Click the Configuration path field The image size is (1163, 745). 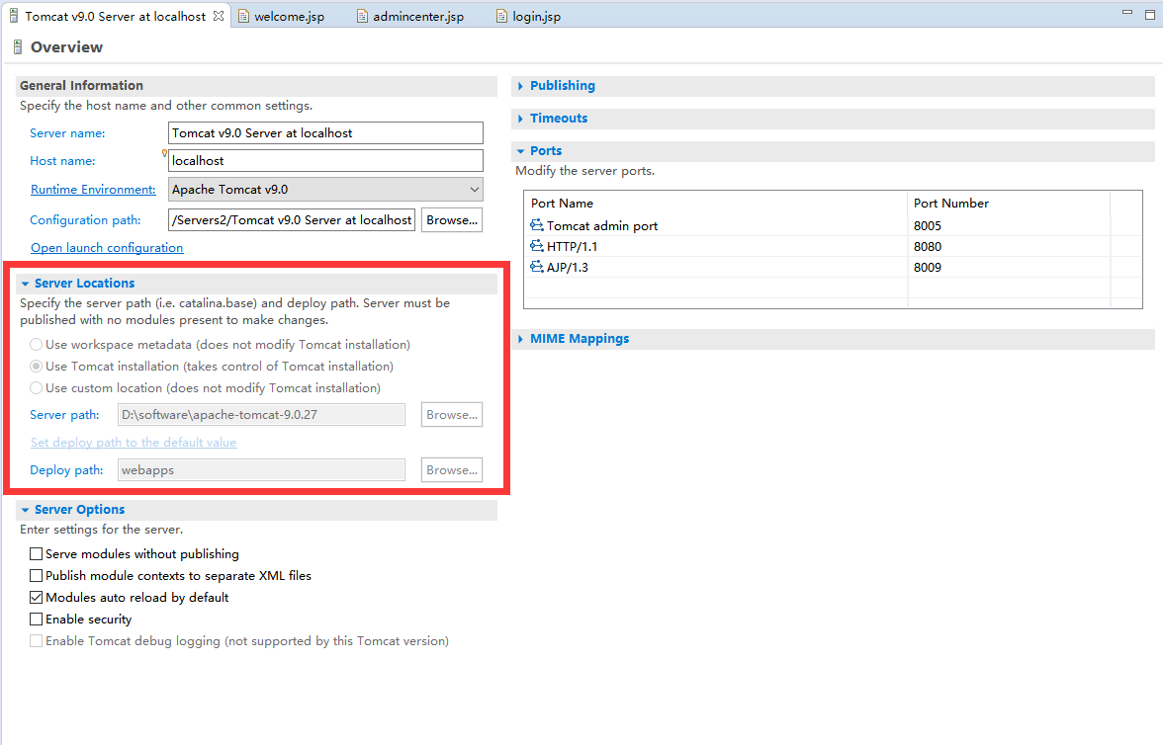pos(293,220)
